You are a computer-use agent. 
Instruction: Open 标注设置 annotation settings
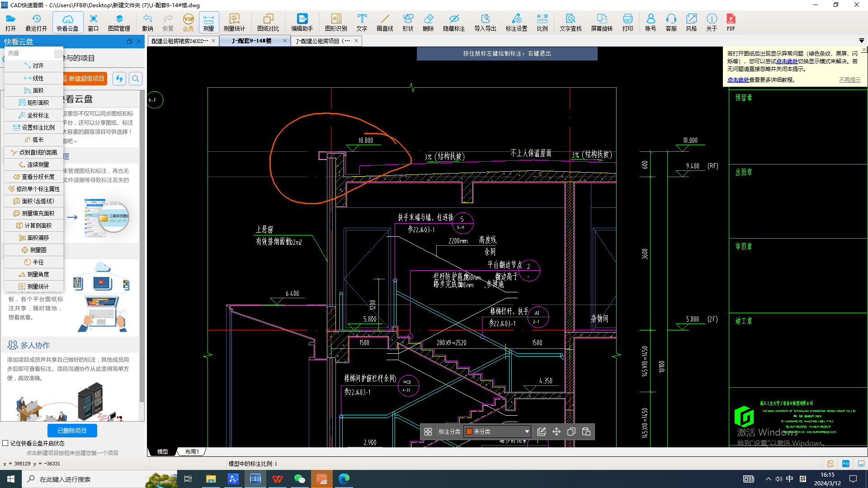click(516, 22)
